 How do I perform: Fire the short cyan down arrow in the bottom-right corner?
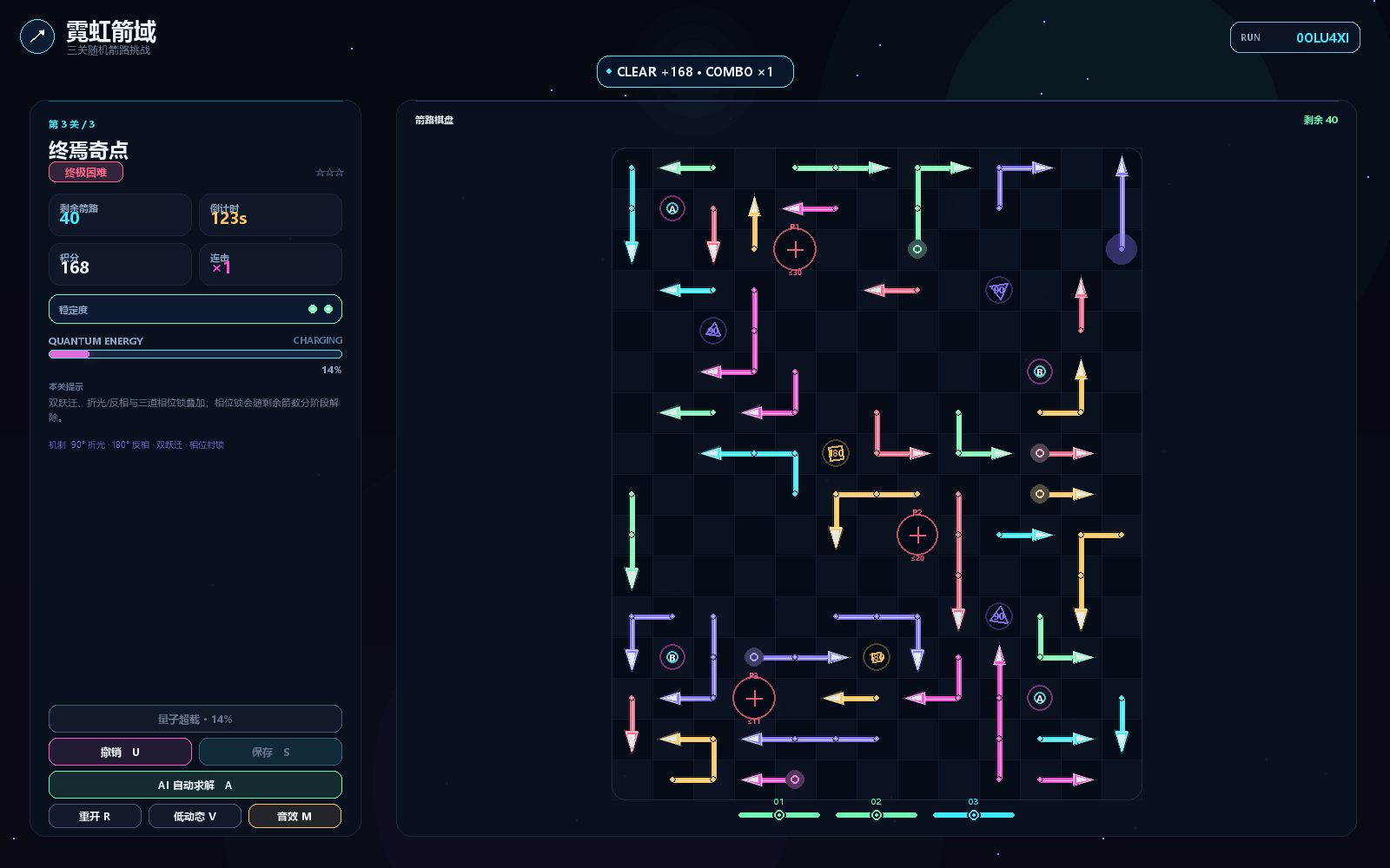tap(1122, 723)
